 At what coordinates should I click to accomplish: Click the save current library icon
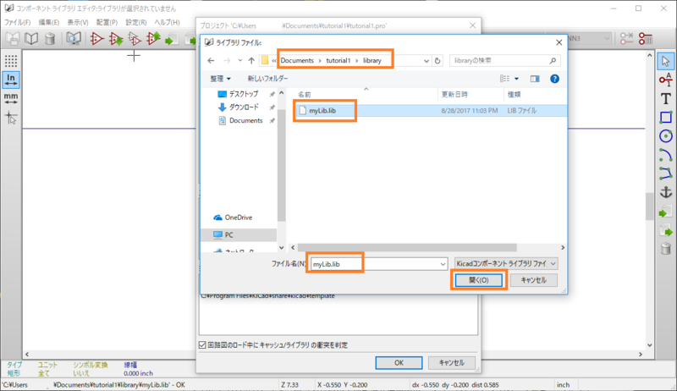coord(13,39)
